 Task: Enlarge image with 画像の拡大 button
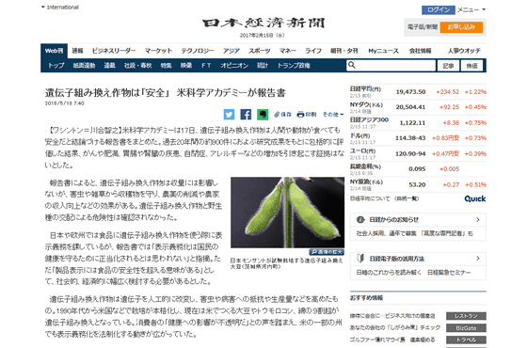(x=327, y=252)
